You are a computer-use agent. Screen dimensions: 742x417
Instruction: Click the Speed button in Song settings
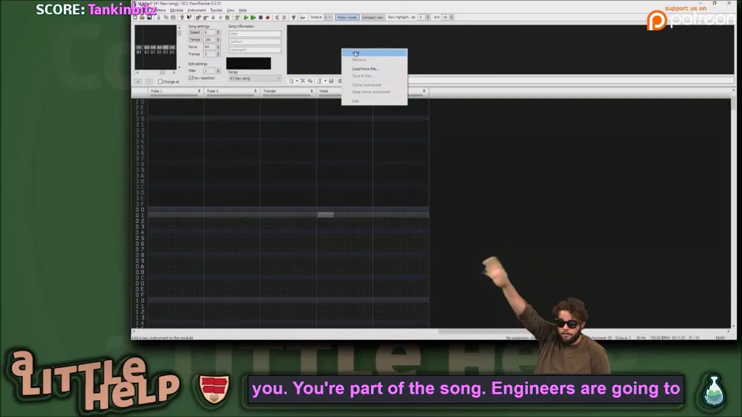195,32
